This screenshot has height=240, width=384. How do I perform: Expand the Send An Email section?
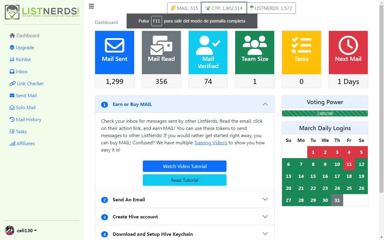tap(184, 199)
